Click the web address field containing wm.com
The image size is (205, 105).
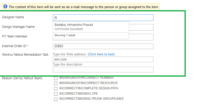coord(103,59)
